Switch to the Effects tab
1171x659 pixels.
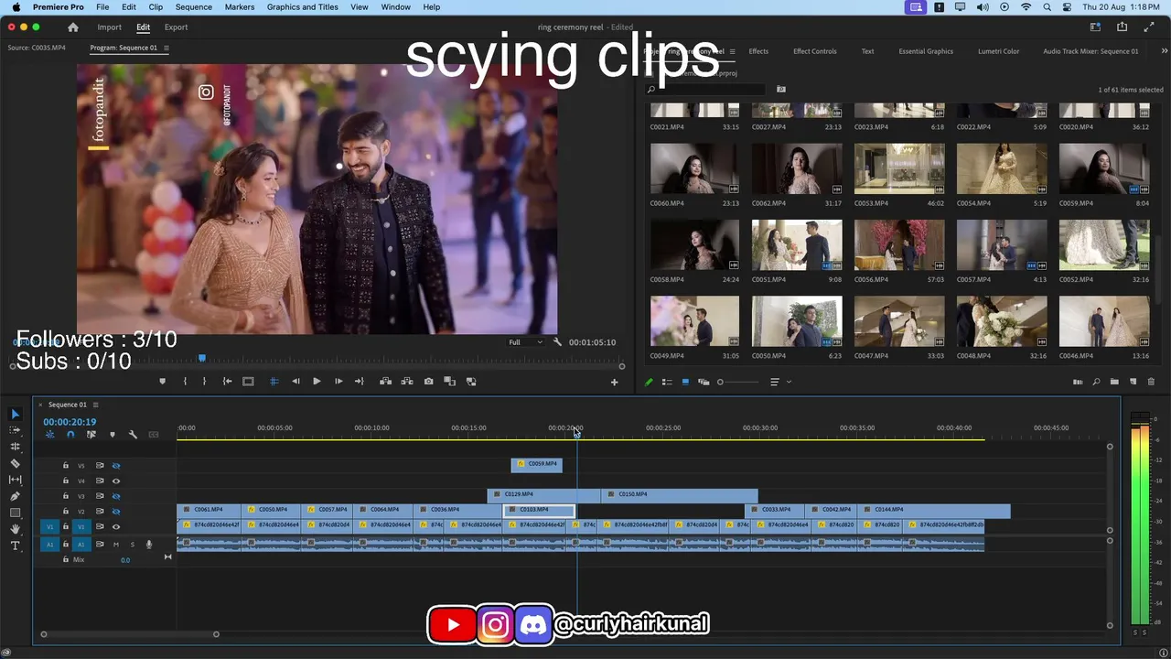758,51
